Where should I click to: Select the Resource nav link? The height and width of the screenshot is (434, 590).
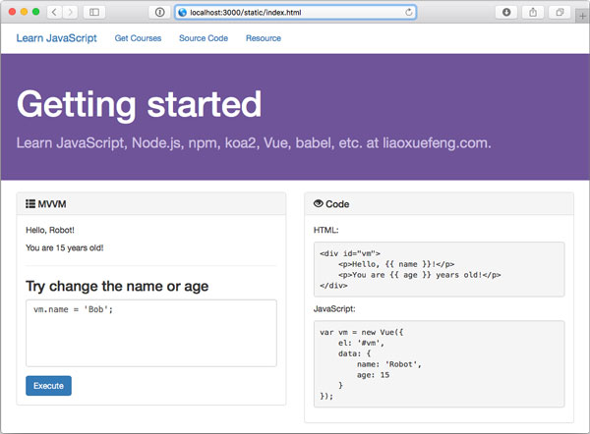click(264, 38)
